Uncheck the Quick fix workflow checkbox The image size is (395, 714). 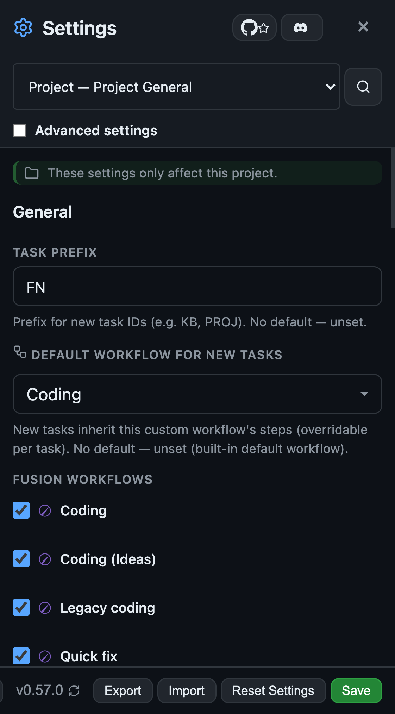coord(21,656)
